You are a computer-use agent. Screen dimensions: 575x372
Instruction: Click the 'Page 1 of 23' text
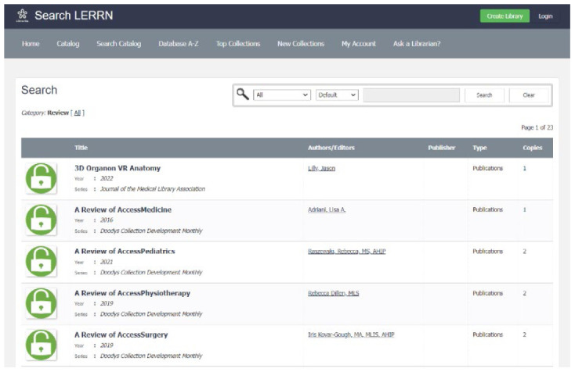click(537, 127)
